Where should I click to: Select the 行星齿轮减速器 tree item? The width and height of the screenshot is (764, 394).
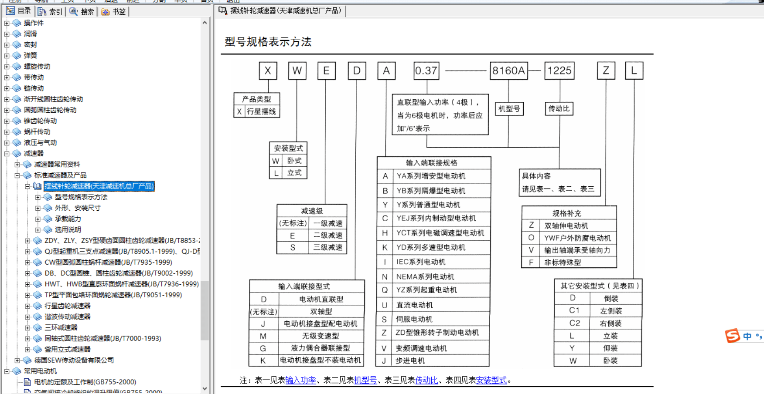point(68,306)
